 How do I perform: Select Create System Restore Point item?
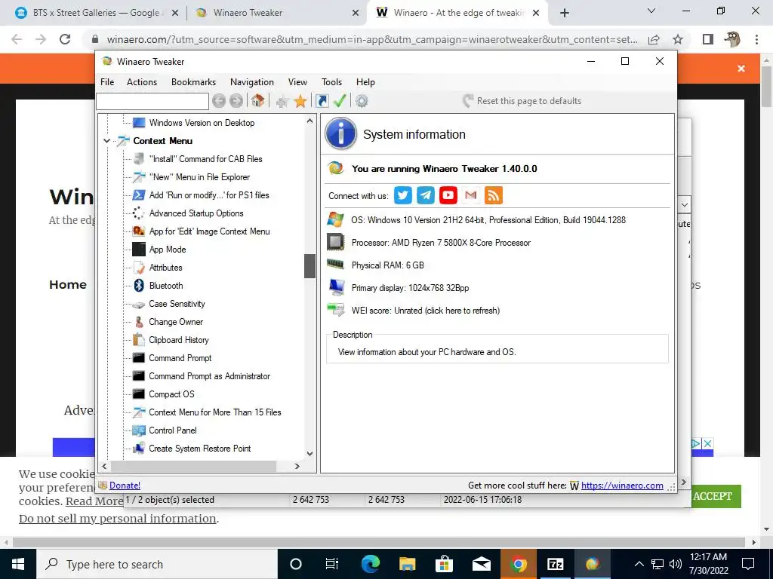point(199,449)
